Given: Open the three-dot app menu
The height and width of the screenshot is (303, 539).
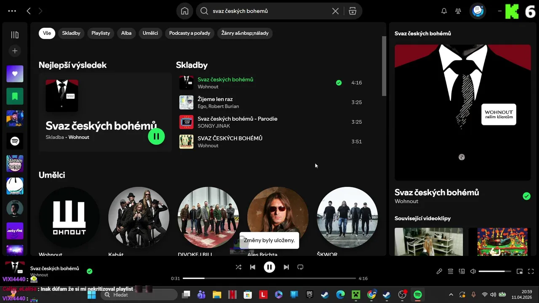Looking at the screenshot, I should tap(12, 11).
